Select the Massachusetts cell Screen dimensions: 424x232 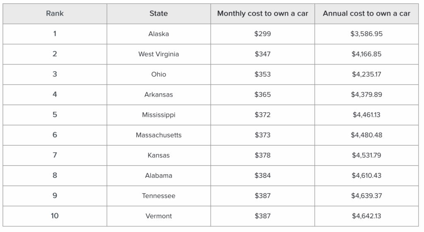[159, 135]
